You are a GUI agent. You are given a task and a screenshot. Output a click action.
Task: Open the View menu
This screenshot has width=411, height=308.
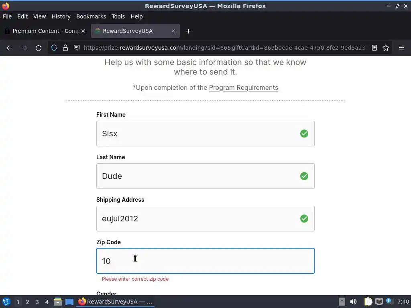point(40,16)
